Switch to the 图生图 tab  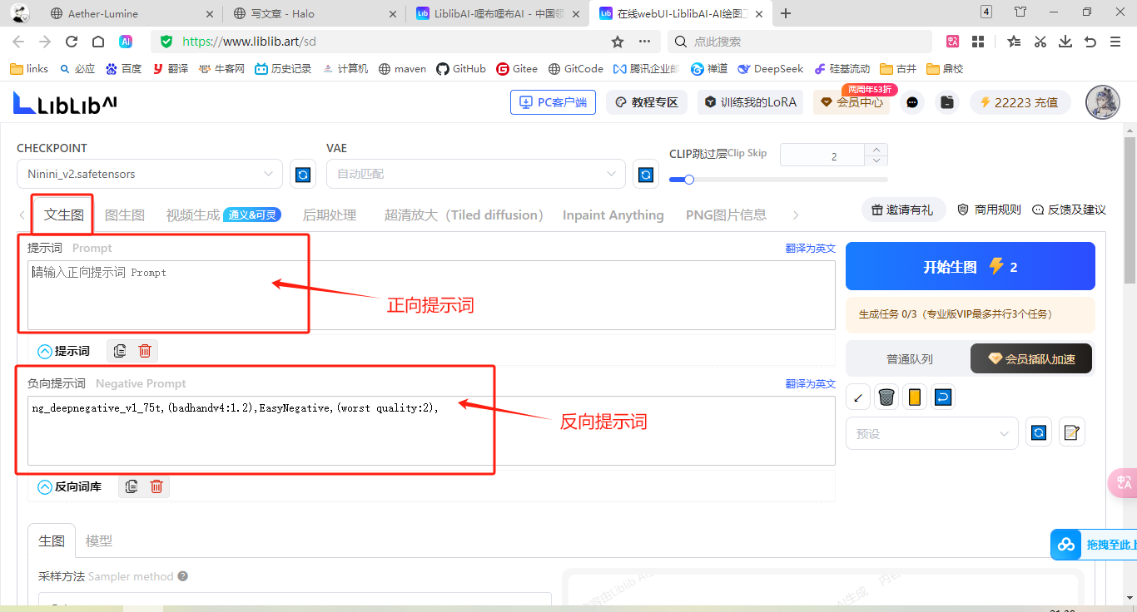[125, 215]
